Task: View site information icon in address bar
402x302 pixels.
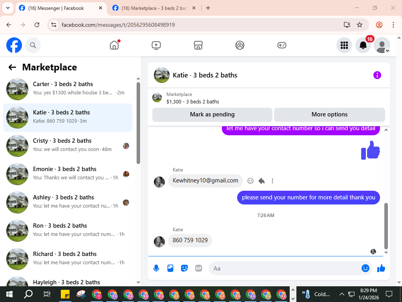Action: tap(53, 25)
